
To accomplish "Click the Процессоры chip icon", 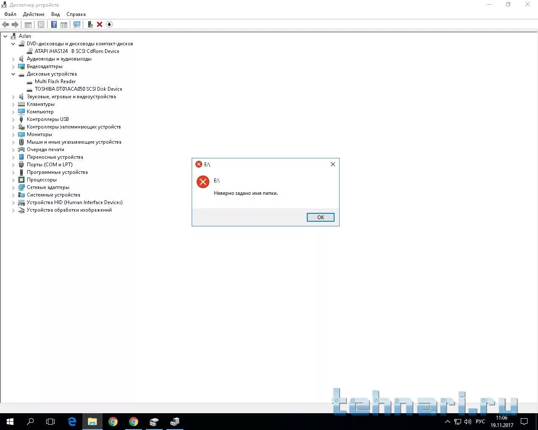I will tap(21, 180).
